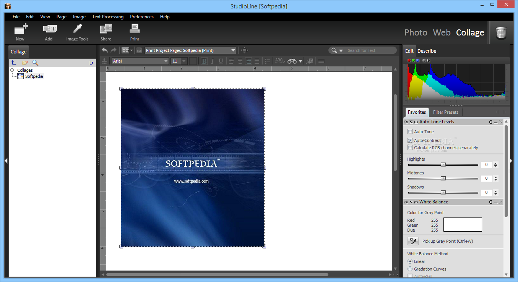Image resolution: width=518 pixels, height=282 pixels.
Task: Enable the Auto-Tone checkbox
Action: (x=410, y=132)
